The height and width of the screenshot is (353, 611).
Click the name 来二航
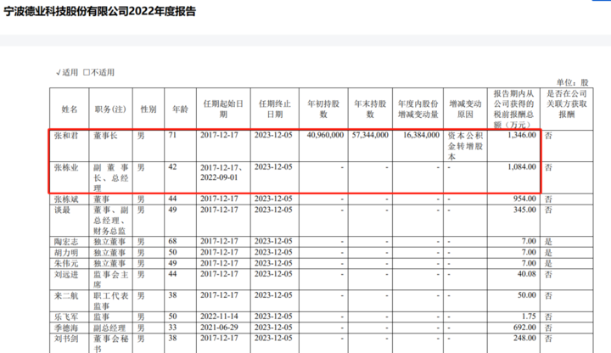(x=66, y=296)
